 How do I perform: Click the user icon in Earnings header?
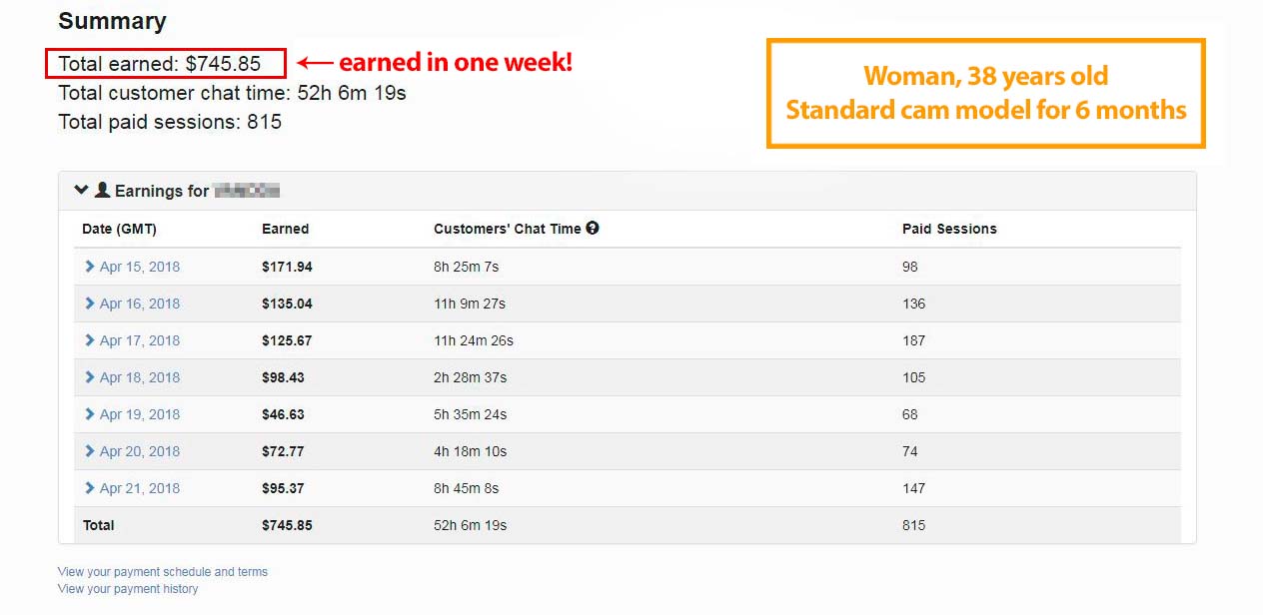pyautogui.click(x=102, y=190)
